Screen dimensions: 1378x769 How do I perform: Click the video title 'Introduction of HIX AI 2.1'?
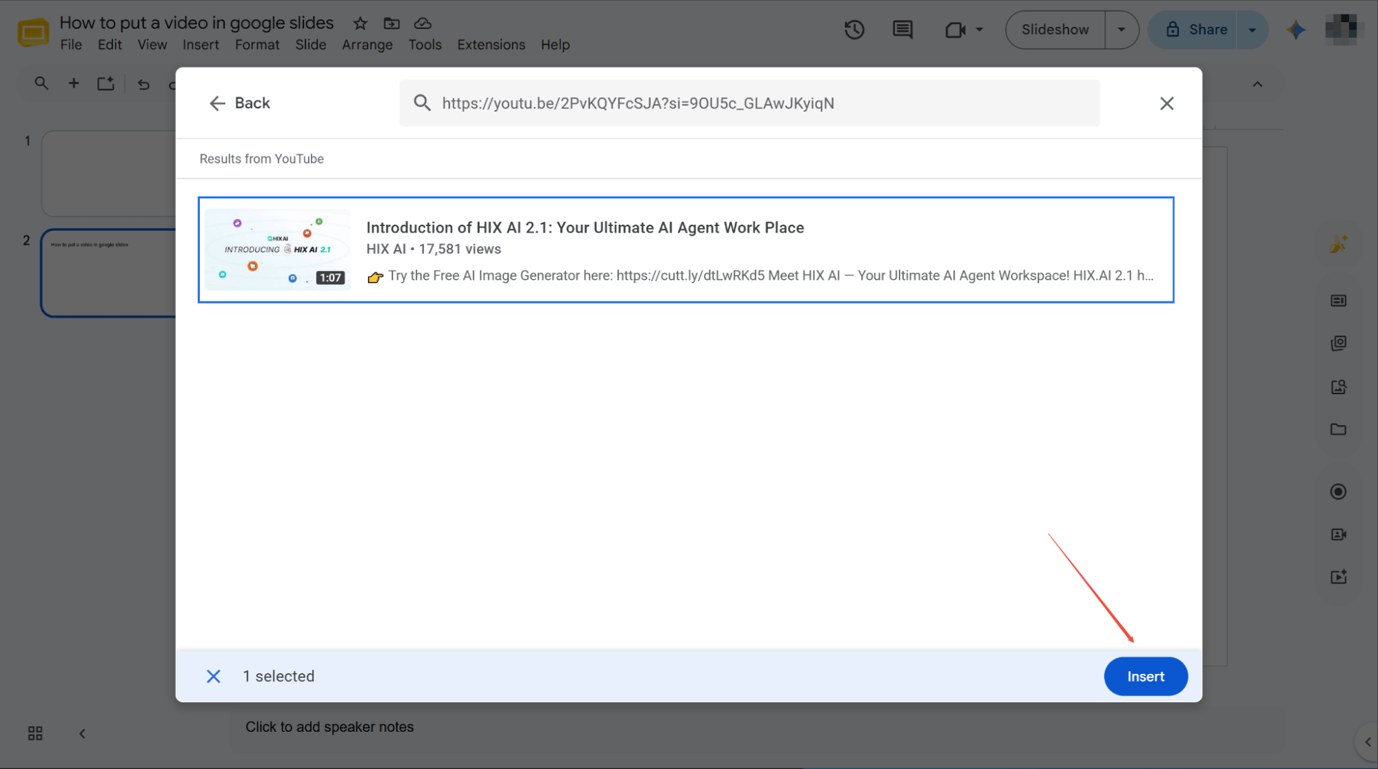pos(585,227)
